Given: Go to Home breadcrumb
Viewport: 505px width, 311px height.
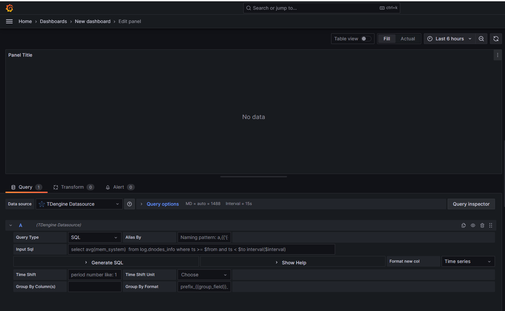Looking at the screenshot, I should coord(25,21).
